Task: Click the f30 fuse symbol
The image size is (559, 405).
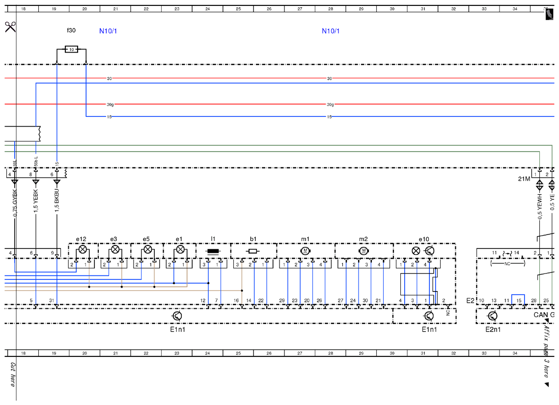Action: pyautogui.click(x=72, y=50)
